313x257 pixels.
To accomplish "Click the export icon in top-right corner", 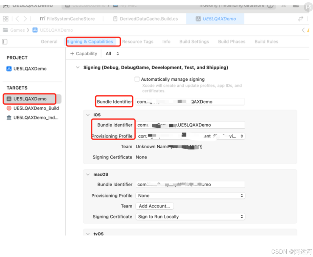I will [x=308, y=7].
